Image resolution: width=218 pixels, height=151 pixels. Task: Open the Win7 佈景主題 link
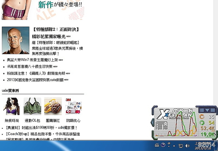[x=32, y=60]
